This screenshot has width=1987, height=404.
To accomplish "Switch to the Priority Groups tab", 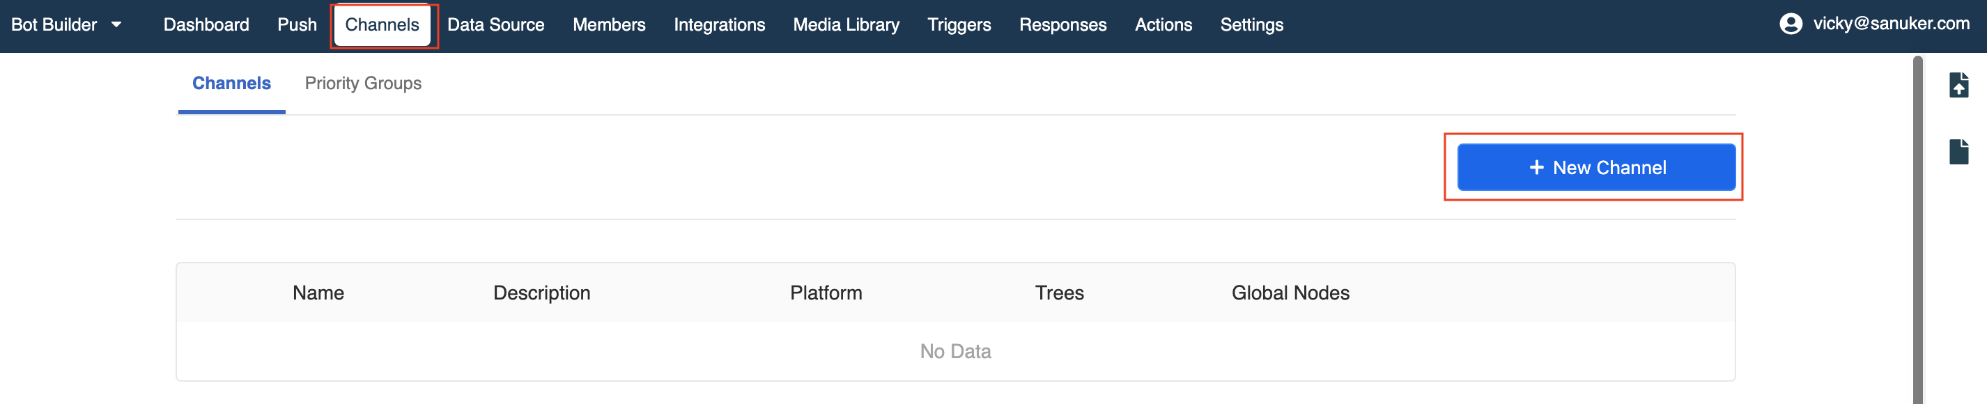I will click(x=362, y=84).
